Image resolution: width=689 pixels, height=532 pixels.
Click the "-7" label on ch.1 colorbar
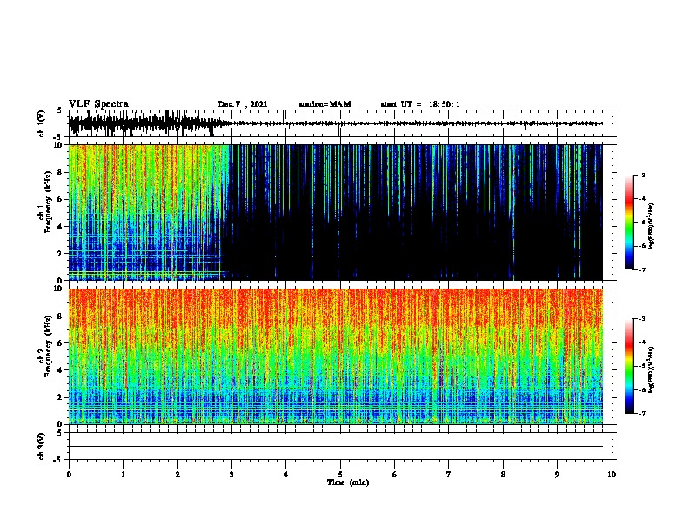641,269
